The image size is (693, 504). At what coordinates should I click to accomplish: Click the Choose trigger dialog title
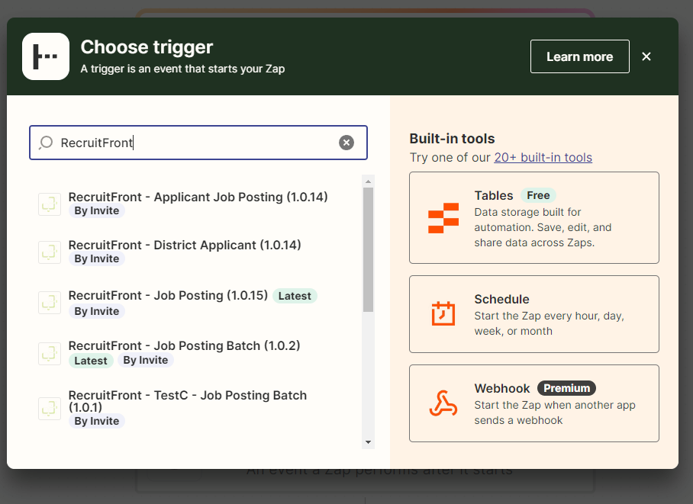(147, 47)
